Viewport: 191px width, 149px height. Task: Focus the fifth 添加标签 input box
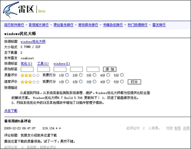coord(93,69)
